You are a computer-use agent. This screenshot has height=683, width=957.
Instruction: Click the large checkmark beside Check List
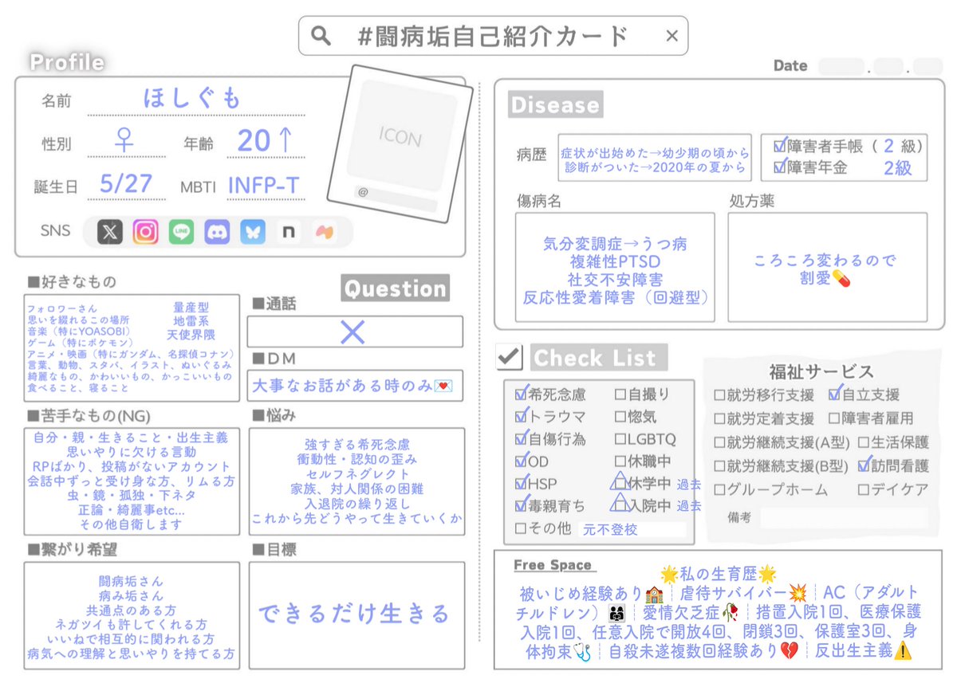tap(508, 357)
